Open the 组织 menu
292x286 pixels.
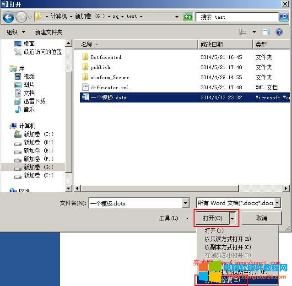(x=16, y=32)
